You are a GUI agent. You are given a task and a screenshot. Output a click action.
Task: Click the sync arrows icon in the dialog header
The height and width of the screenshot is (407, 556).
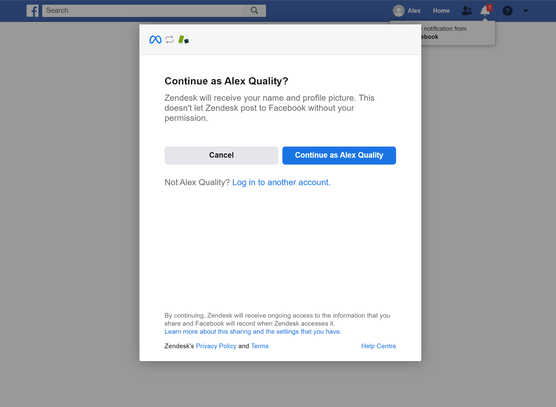(x=170, y=40)
